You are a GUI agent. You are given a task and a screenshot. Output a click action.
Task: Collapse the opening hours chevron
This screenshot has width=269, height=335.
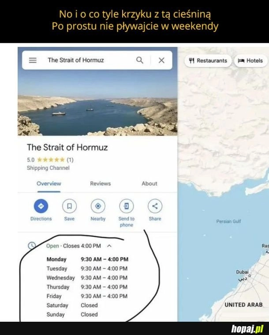click(x=109, y=246)
